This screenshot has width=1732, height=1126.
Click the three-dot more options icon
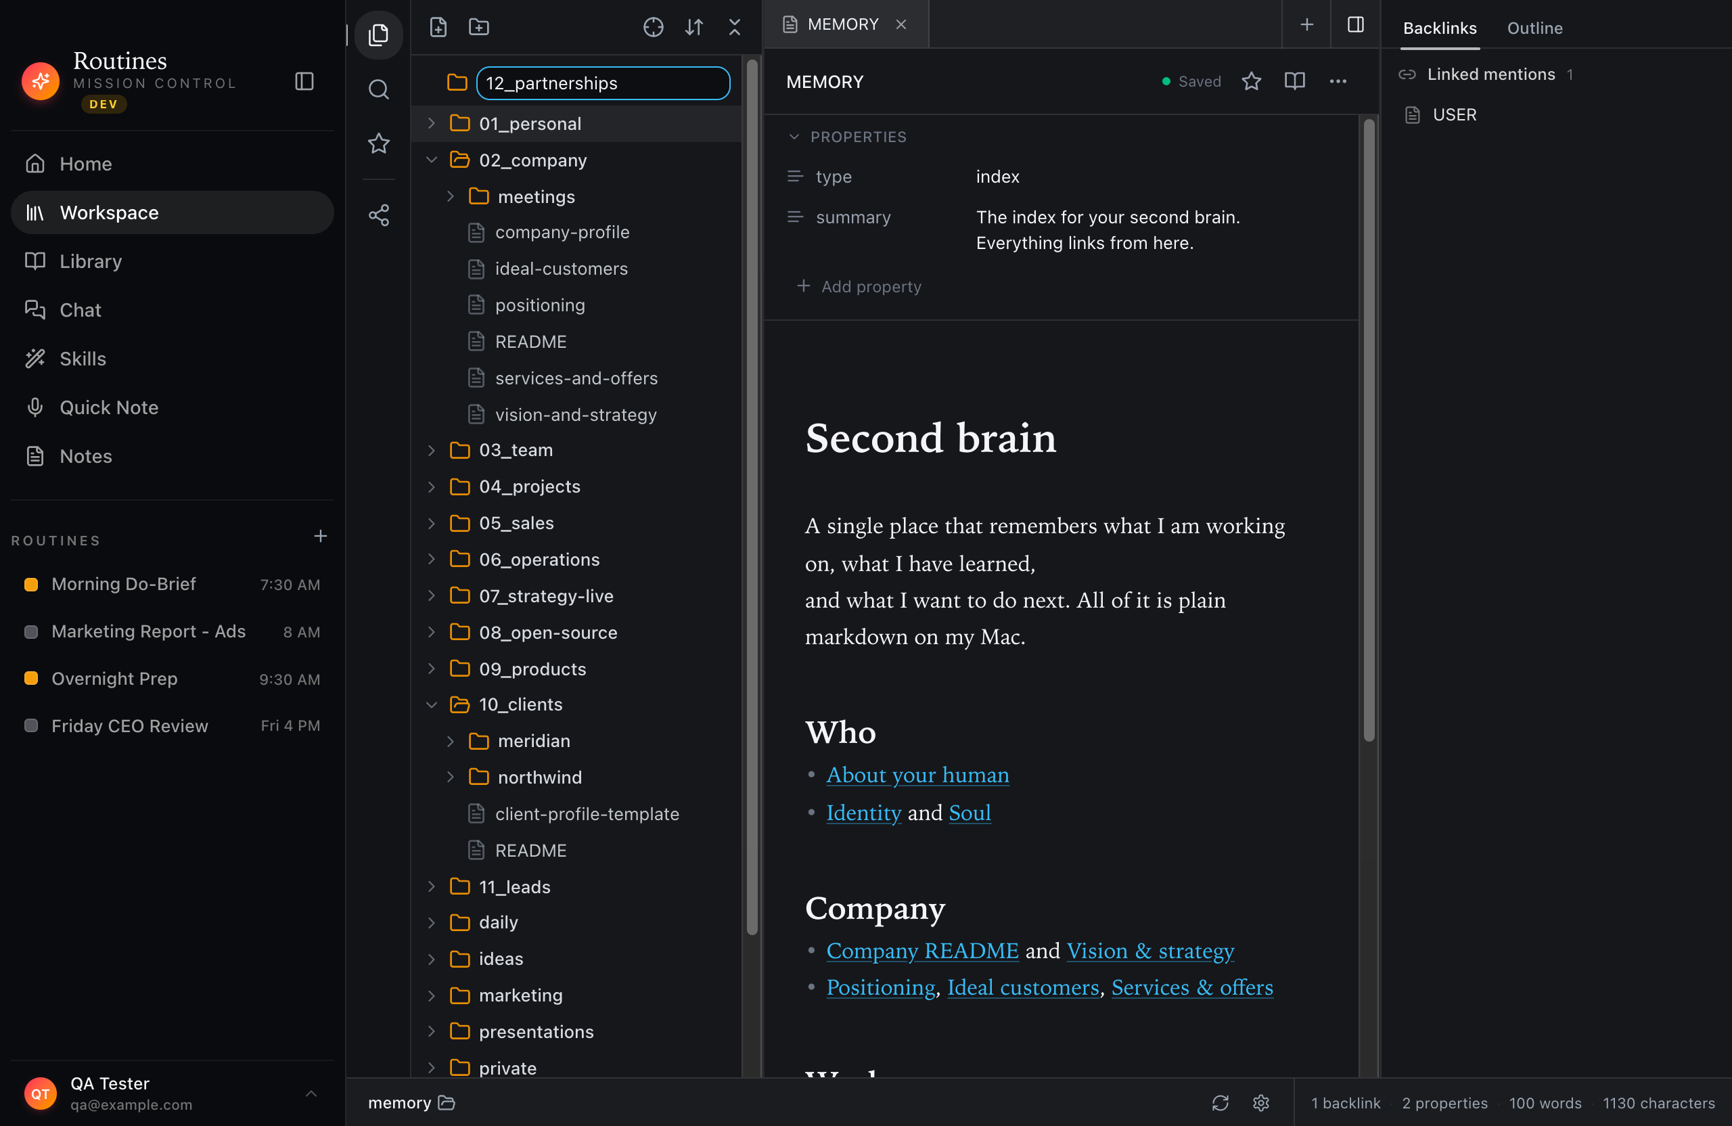click(x=1338, y=81)
